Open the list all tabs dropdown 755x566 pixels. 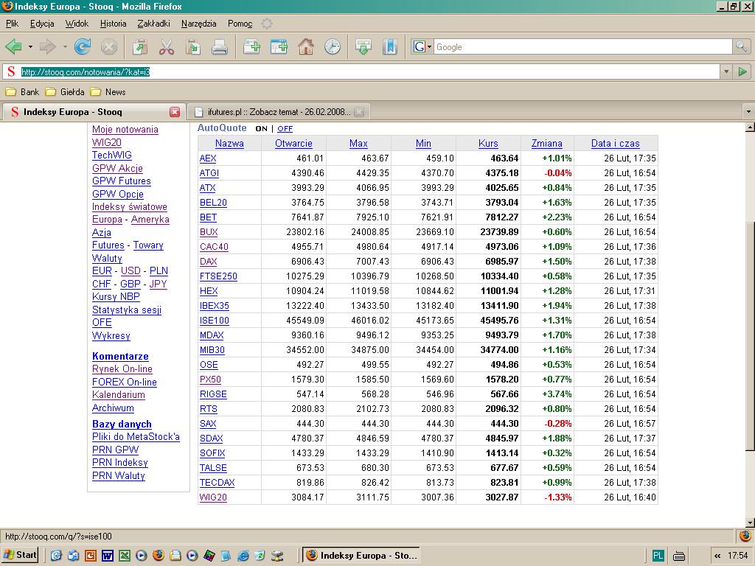pyautogui.click(x=748, y=112)
